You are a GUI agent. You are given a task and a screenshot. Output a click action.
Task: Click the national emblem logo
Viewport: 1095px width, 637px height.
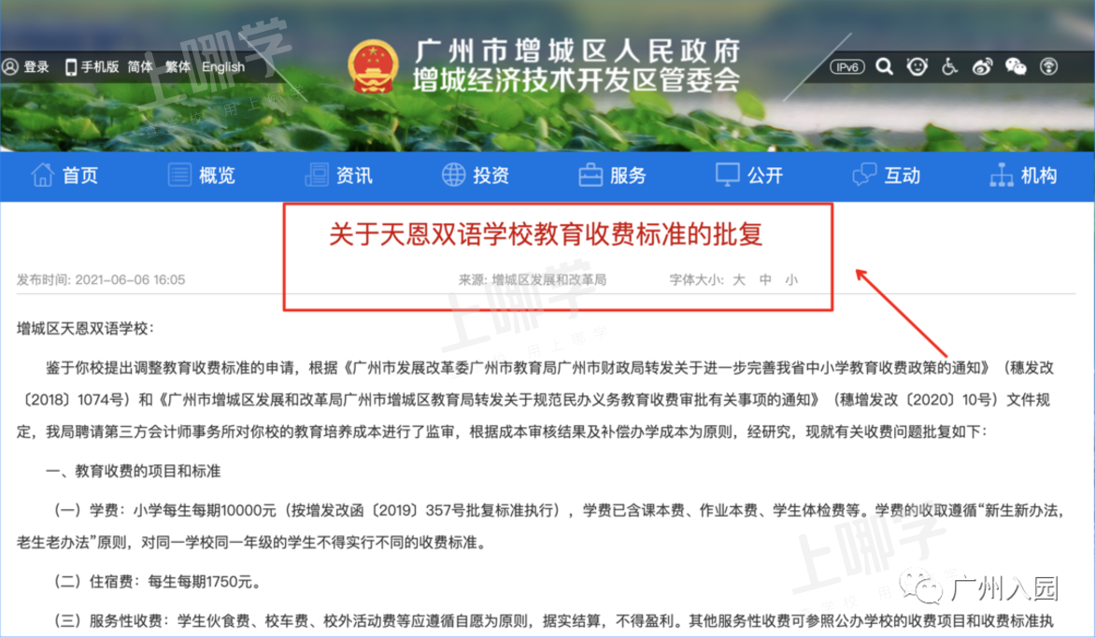click(373, 67)
